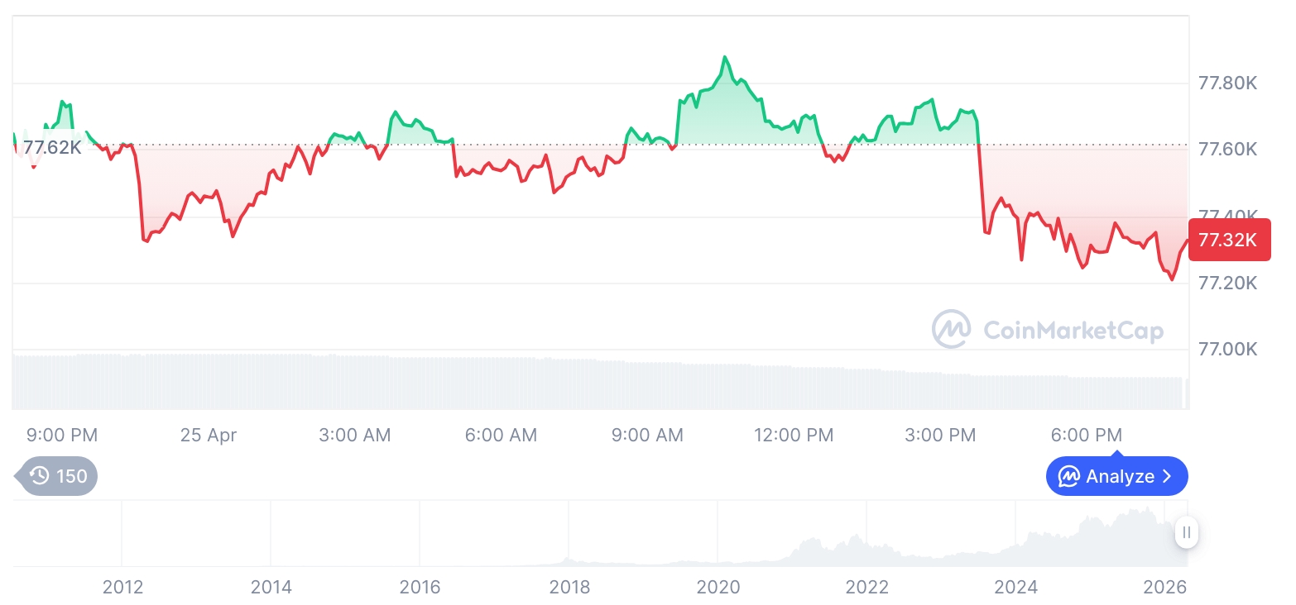The height and width of the screenshot is (605, 1296).
Task: Click the 77.80K price axis label
Action: click(x=1228, y=83)
